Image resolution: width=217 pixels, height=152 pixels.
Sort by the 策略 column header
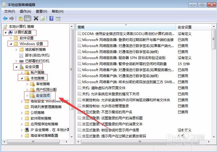click(x=126, y=27)
